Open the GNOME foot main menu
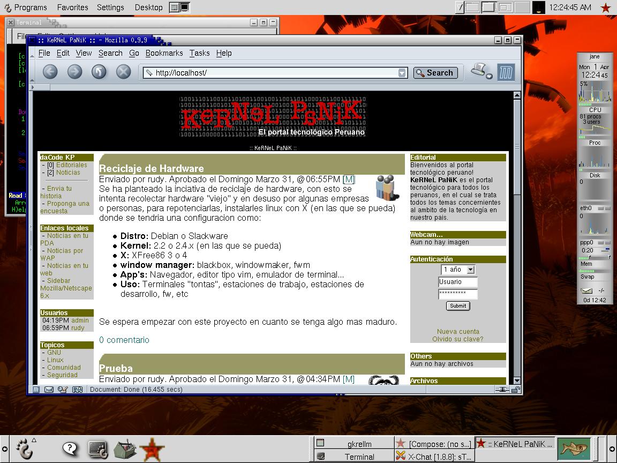 coord(25,449)
